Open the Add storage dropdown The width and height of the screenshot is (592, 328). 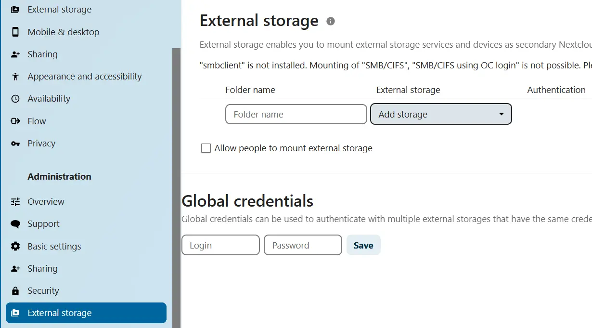440,114
